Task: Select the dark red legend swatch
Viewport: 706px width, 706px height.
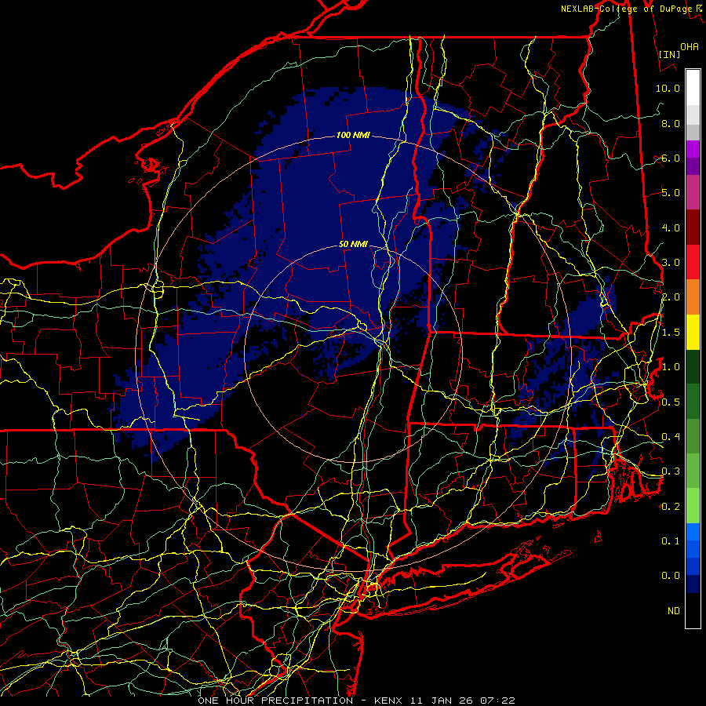Action: point(693,227)
